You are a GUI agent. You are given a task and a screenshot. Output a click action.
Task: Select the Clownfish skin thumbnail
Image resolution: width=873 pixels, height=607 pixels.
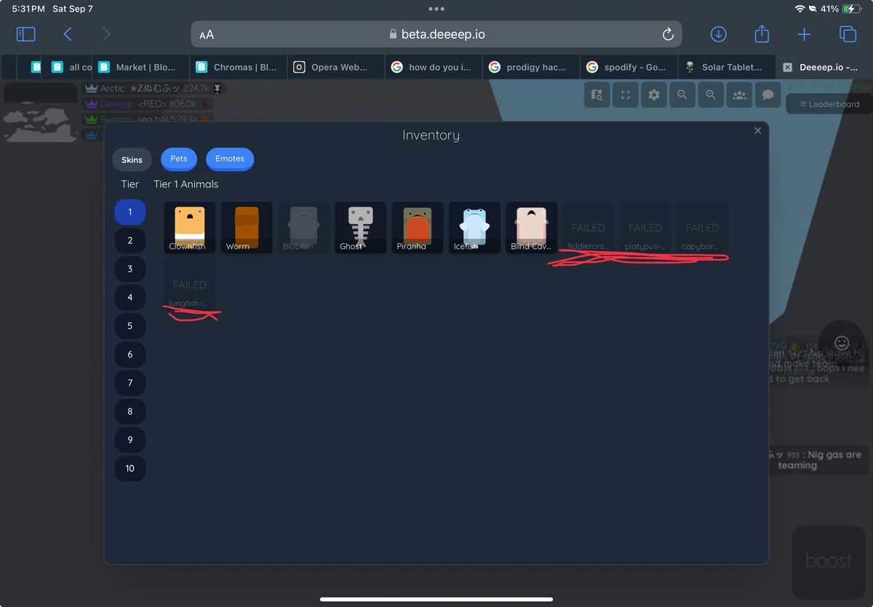click(x=188, y=227)
